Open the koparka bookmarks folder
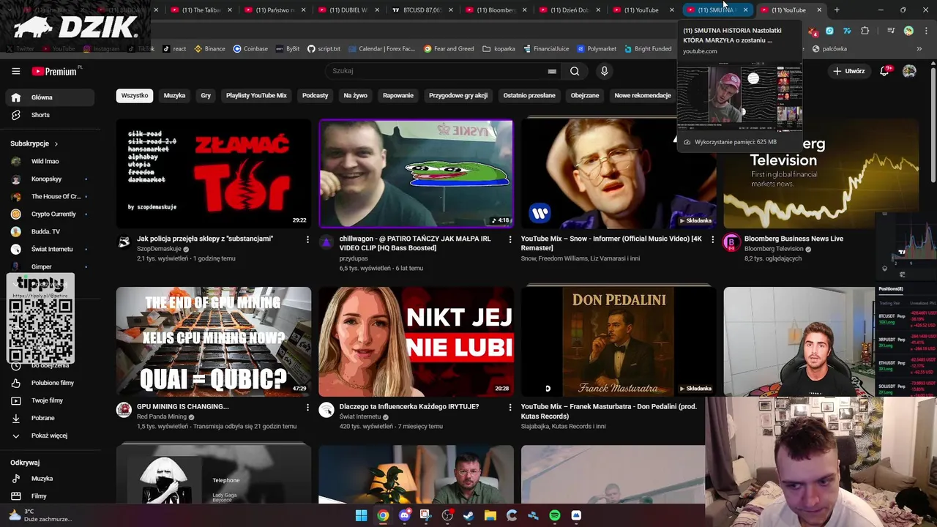Screen dimensions: 937x527 (x=499, y=49)
